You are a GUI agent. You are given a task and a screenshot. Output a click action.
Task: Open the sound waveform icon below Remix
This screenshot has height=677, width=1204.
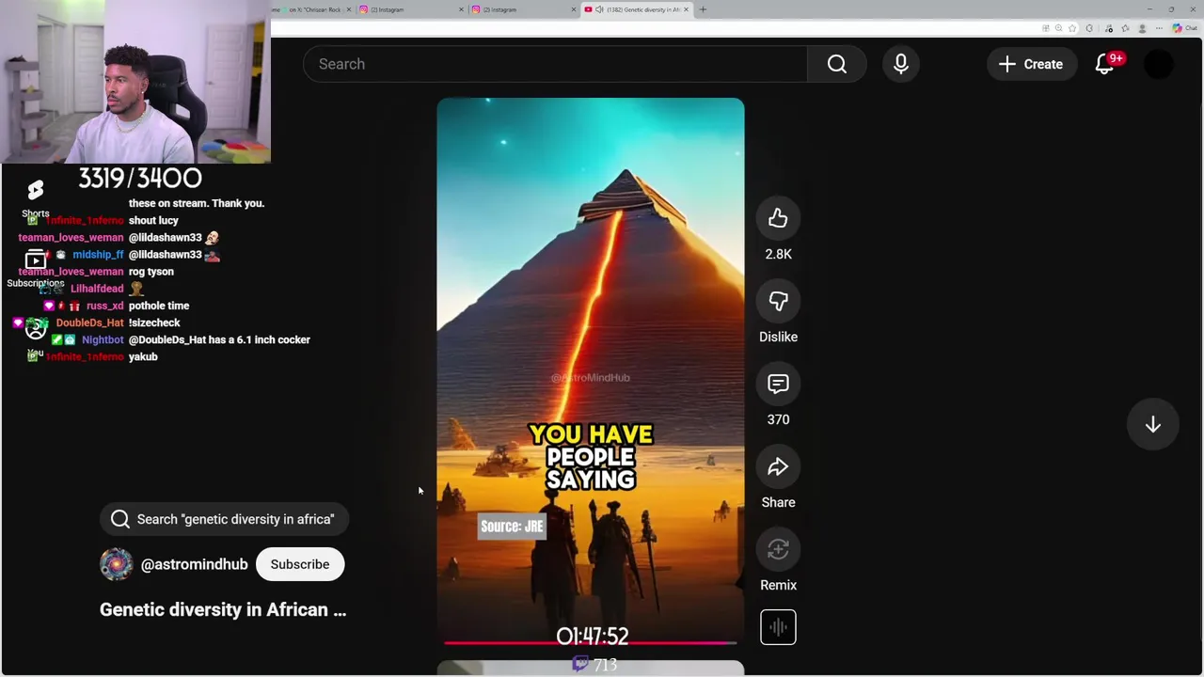point(778,627)
